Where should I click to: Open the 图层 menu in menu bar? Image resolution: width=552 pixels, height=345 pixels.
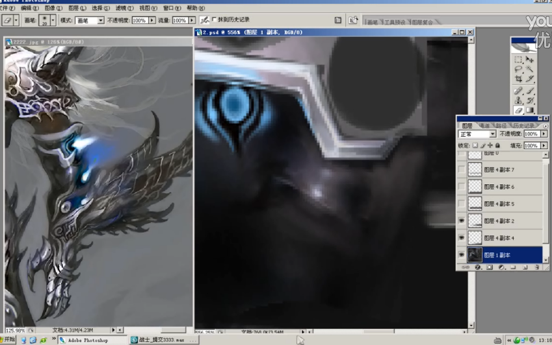coord(77,8)
